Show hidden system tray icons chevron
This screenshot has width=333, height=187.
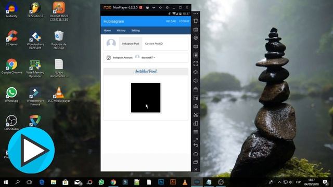pyautogui.click(x=279, y=182)
